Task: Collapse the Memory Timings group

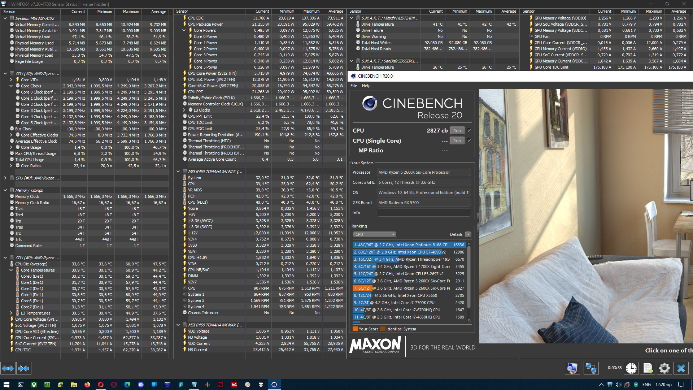Action: 5,190
